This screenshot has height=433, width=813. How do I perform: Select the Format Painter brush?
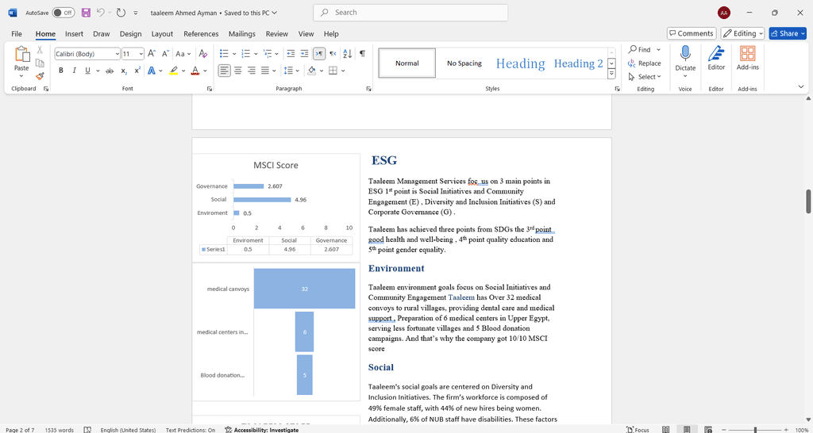pyautogui.click(x=40, y=75)
